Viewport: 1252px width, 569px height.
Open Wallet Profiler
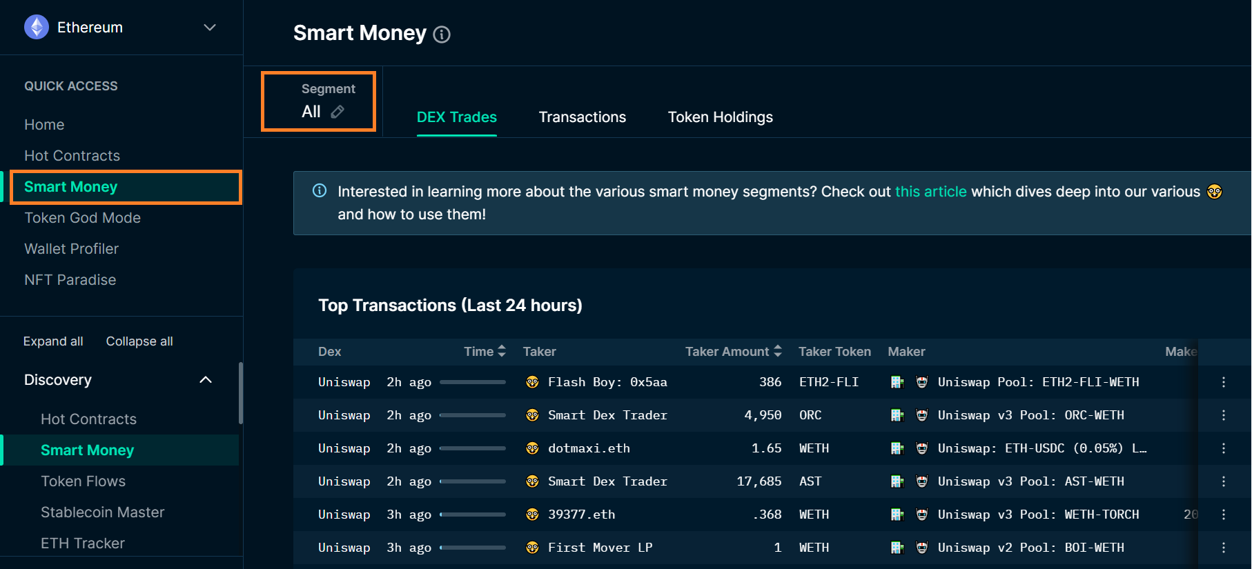72,249
